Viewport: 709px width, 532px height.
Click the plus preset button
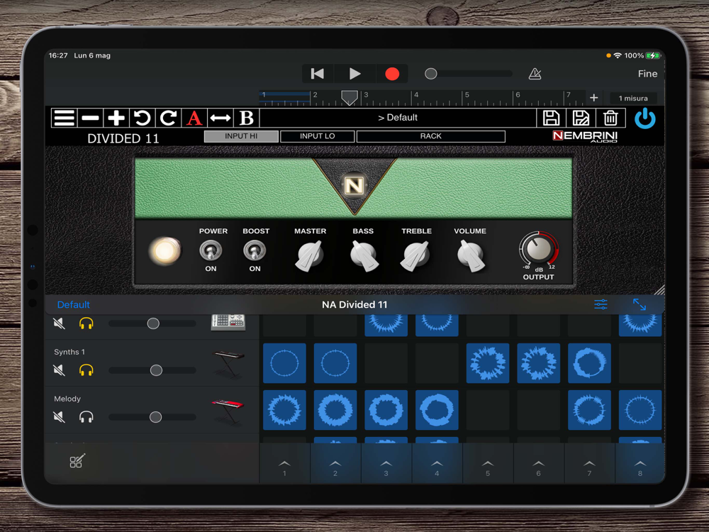pyautogui.click(x=116, y=118)
